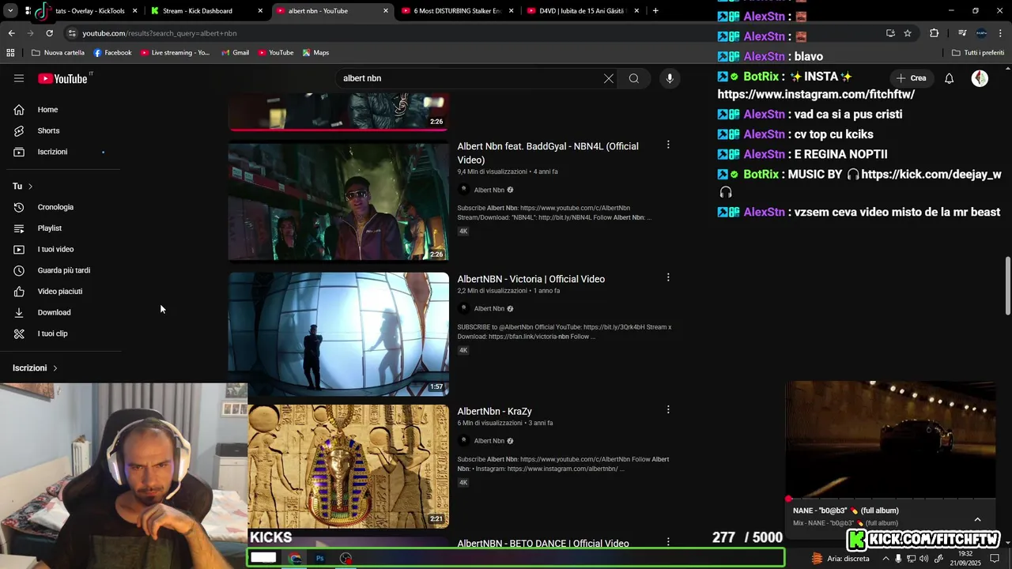Open the Live streaming bookmark
1012x569 pixels.
175,52
